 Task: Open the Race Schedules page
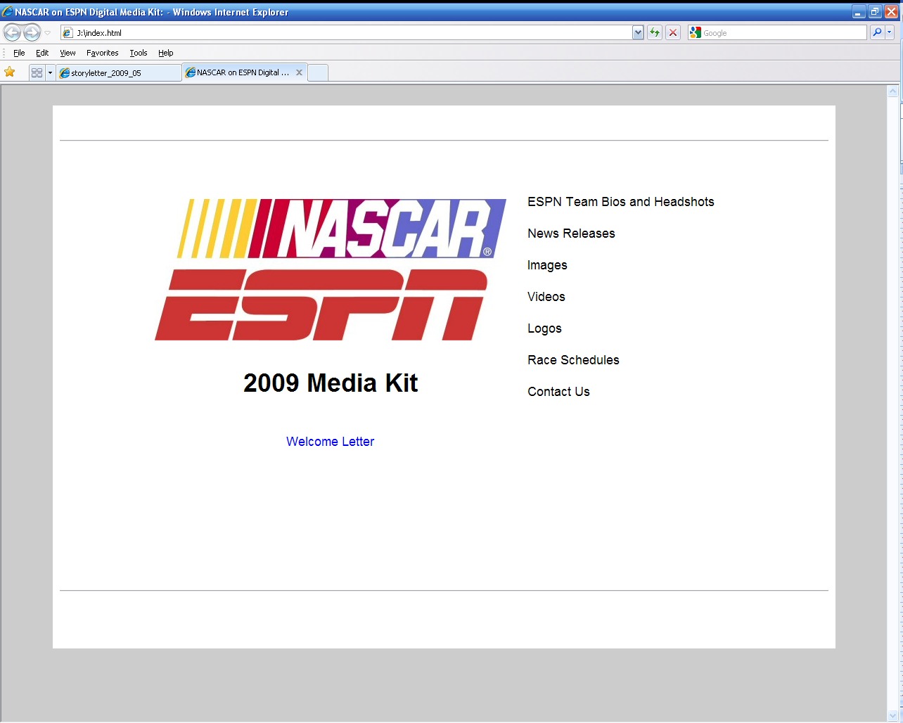coord(573,360)
